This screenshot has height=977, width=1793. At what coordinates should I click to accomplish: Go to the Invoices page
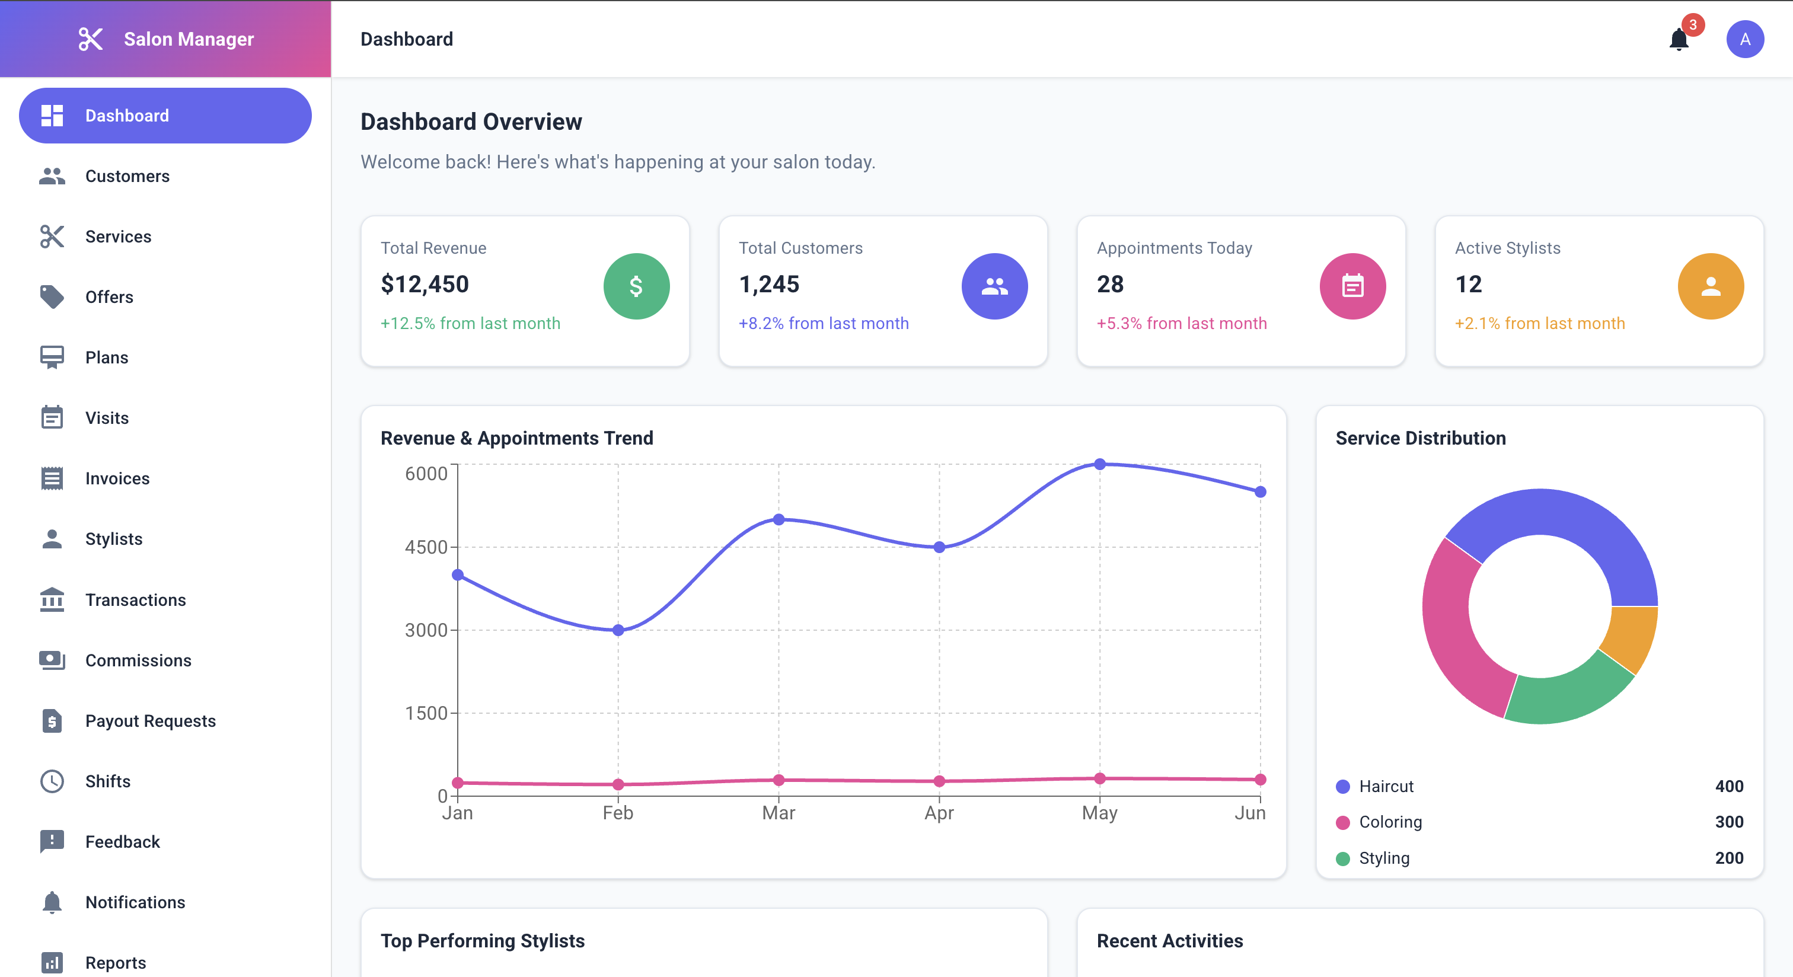[117, 479]
